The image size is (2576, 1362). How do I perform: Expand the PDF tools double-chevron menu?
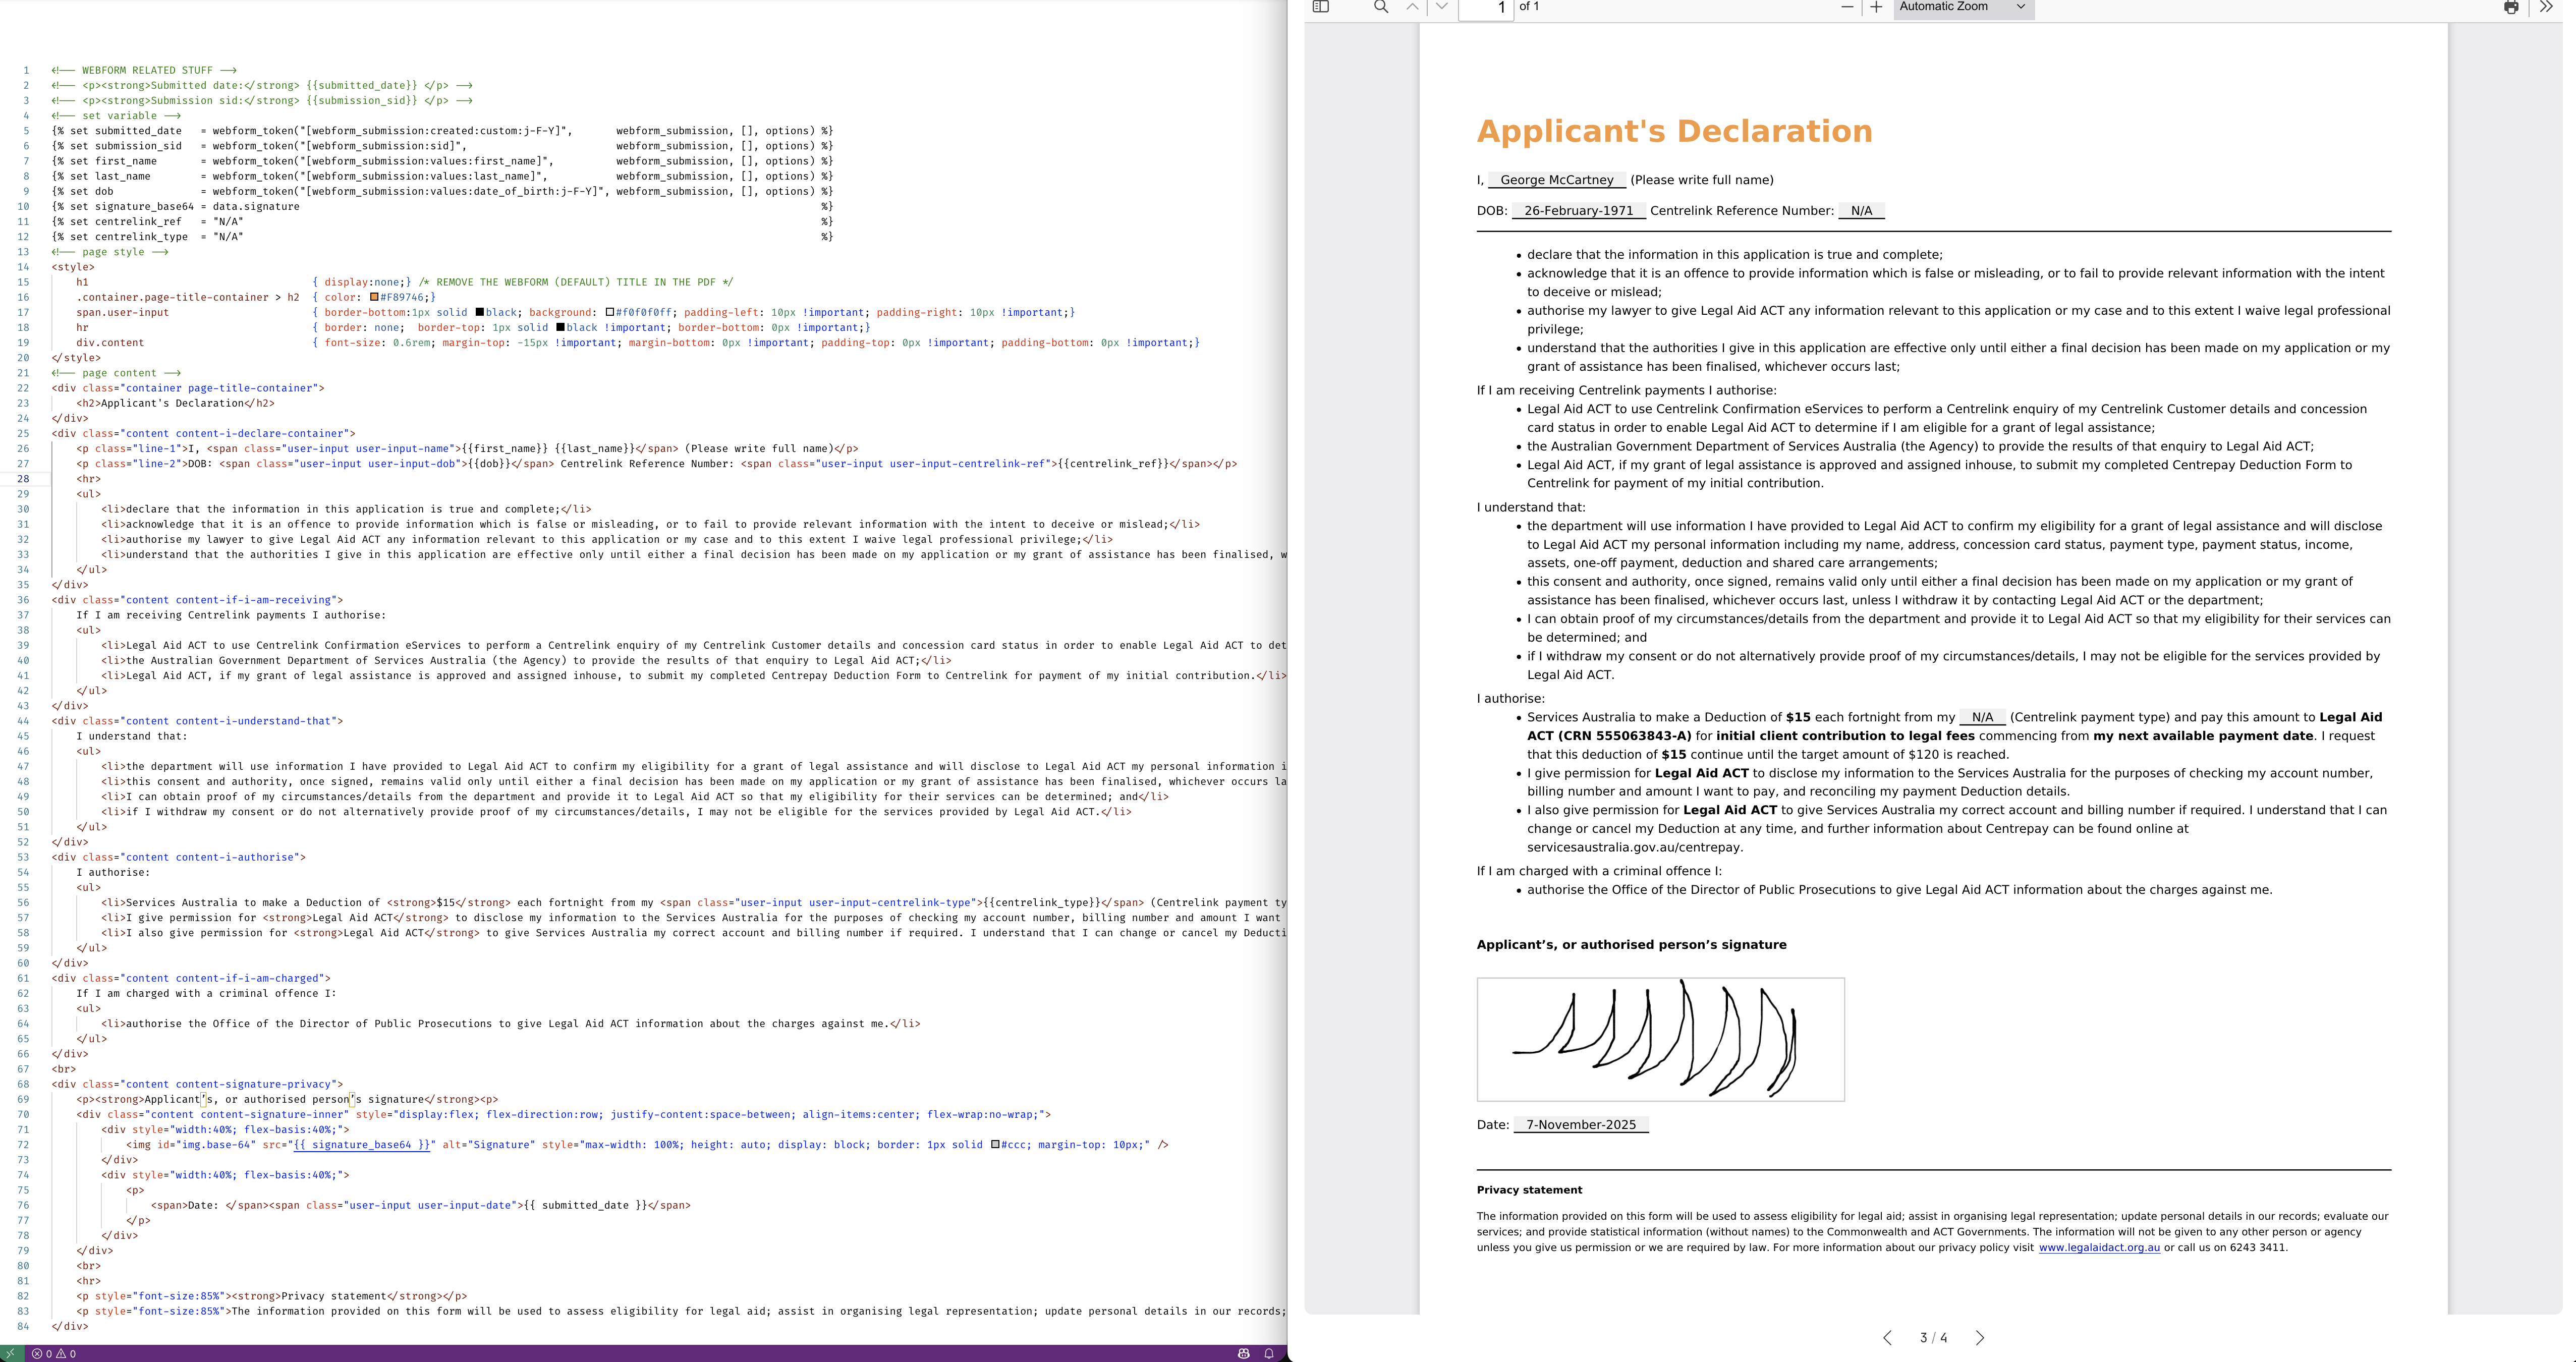coord(2546,7)
